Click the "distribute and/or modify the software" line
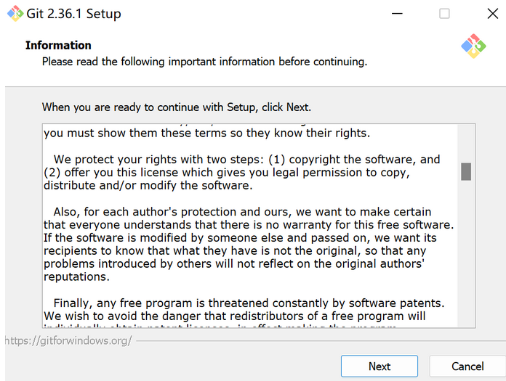 coord(148,185)
